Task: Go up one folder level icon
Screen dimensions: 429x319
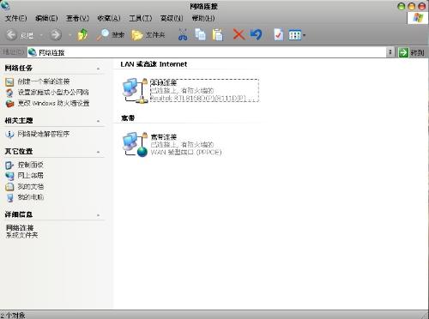Action: coord(83,34)
